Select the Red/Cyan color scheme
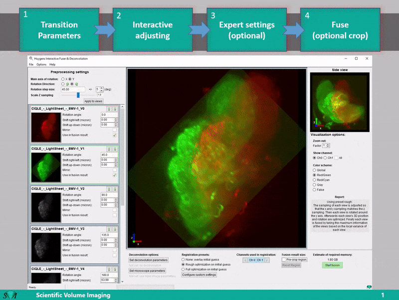 coord(313,180)
